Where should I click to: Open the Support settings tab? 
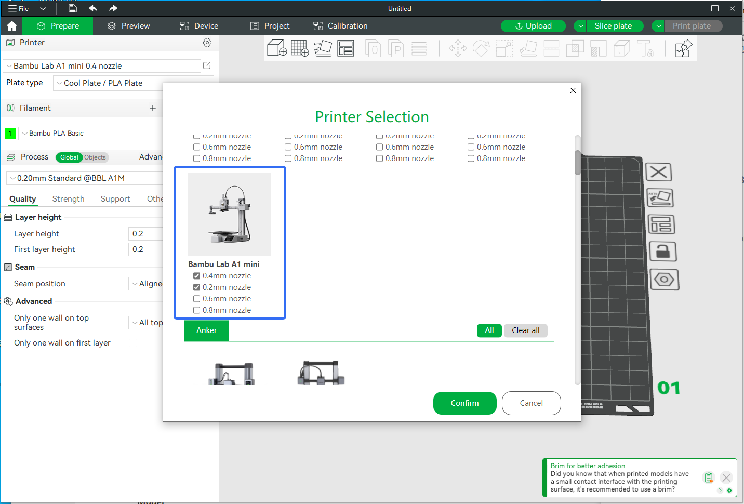[115, 199]
